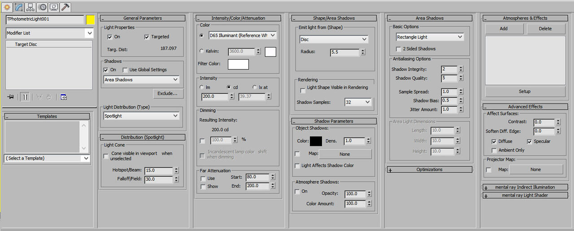Enable Far Attenuation Use checkbox
574x231 pixels.
(x=203, y=179)
